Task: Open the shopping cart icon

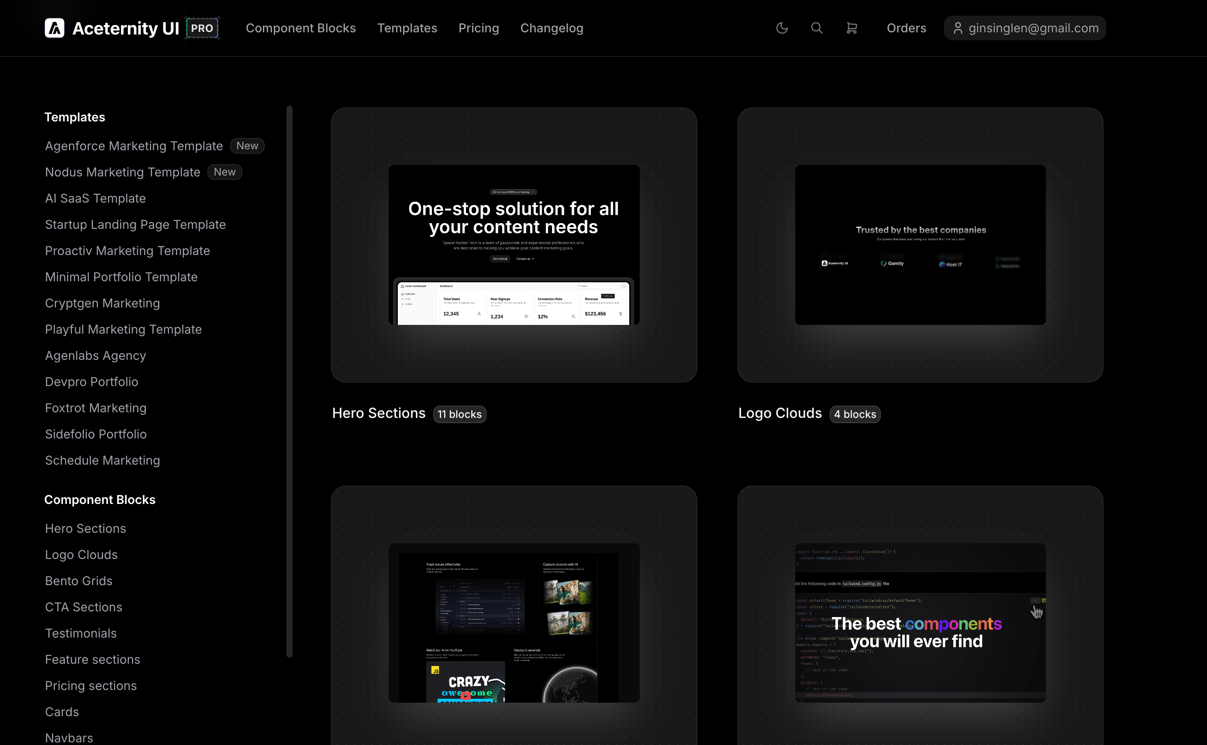Action: pos(851,28)
